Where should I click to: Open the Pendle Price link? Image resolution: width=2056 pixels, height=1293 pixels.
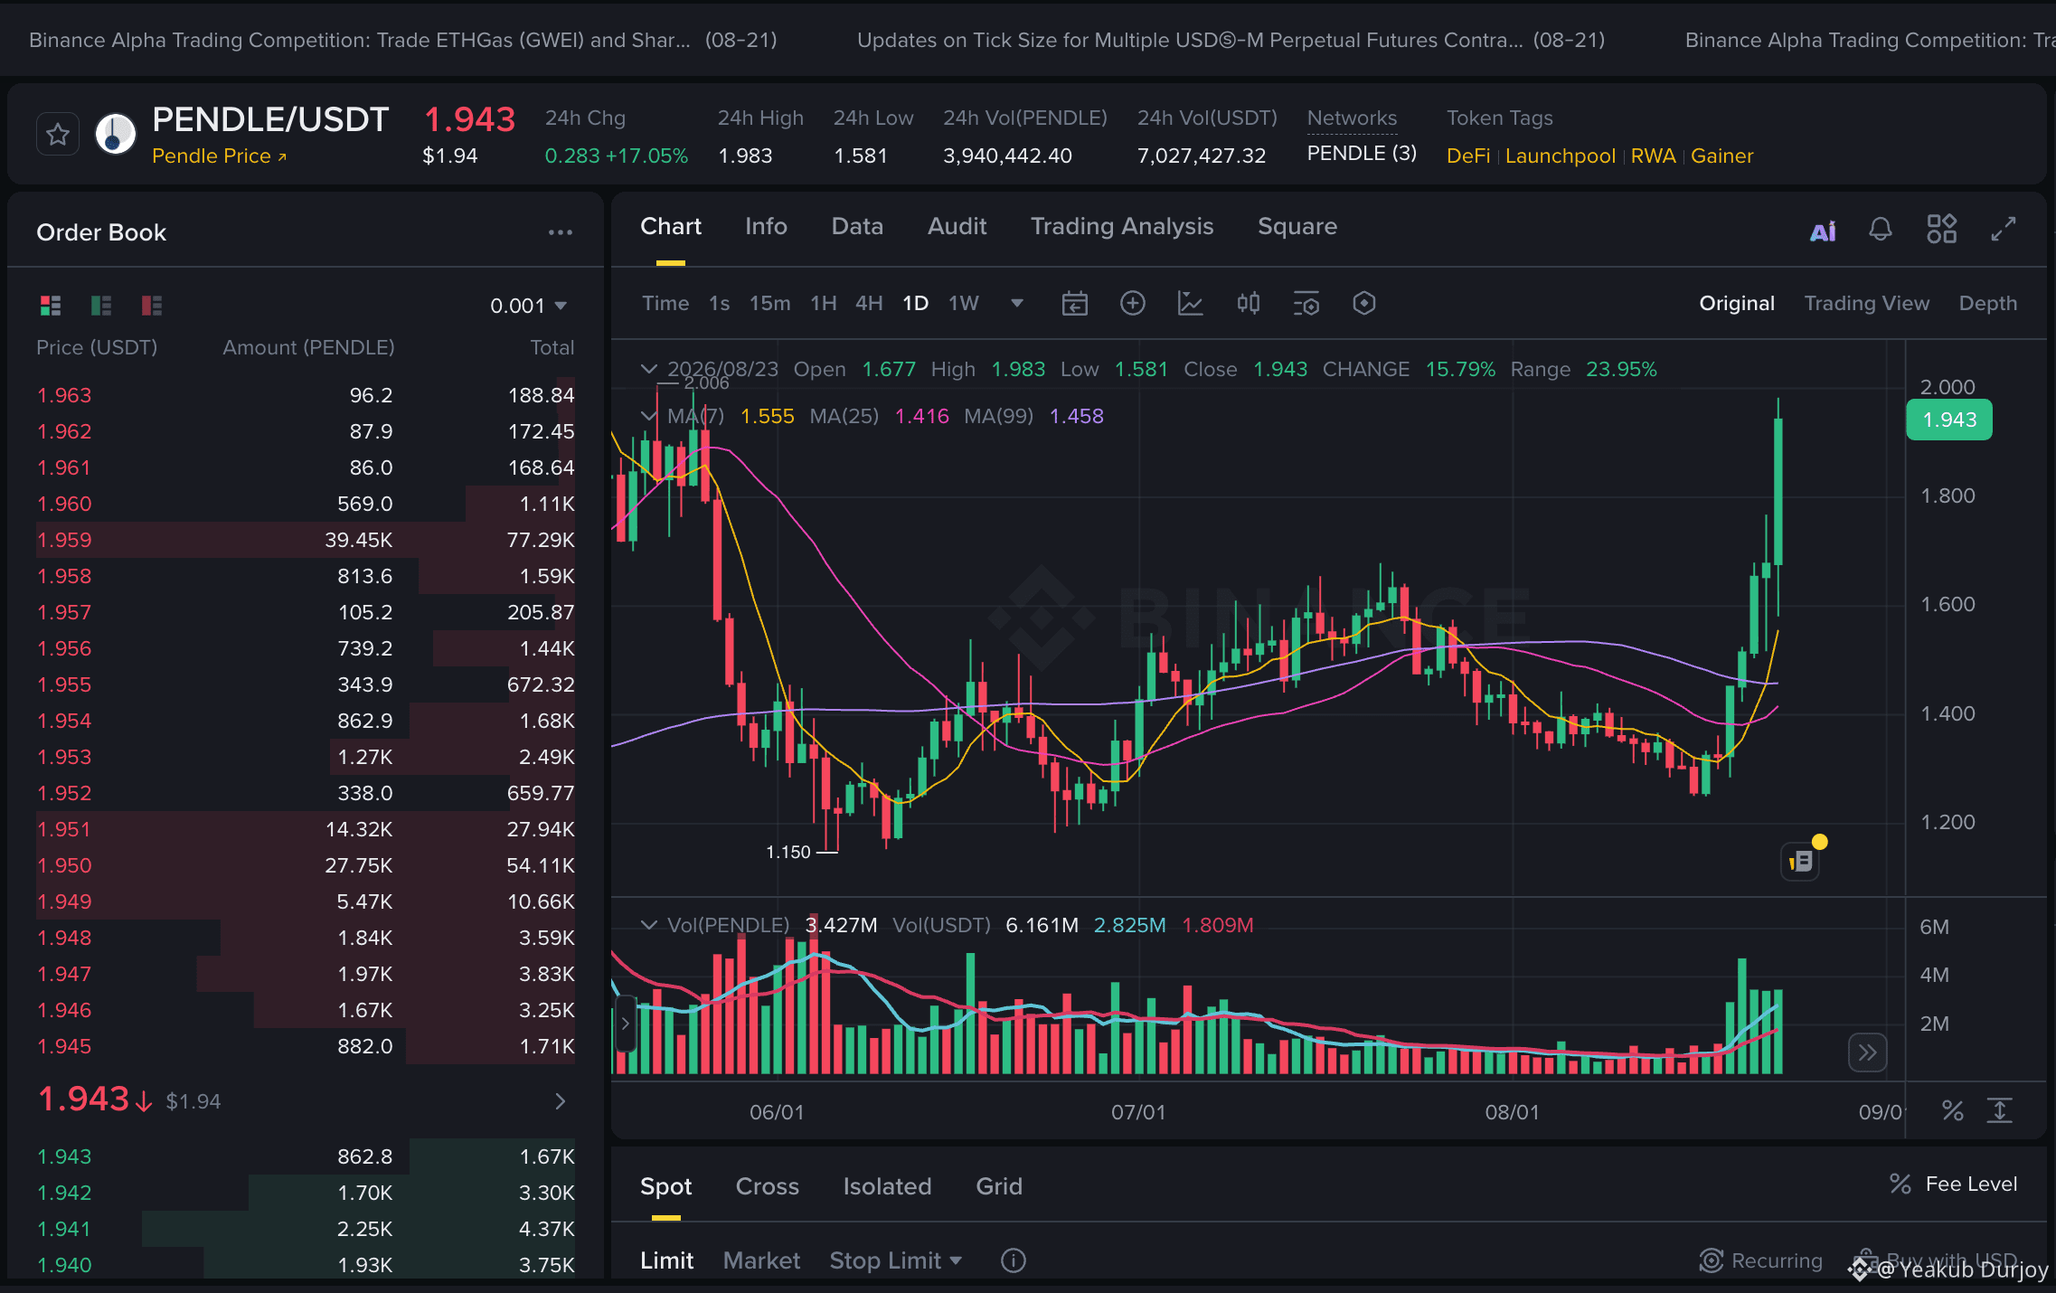tap(220, 156)
